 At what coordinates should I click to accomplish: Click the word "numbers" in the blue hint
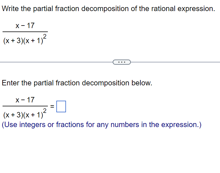pyautogui.click(x=121, y=125)
